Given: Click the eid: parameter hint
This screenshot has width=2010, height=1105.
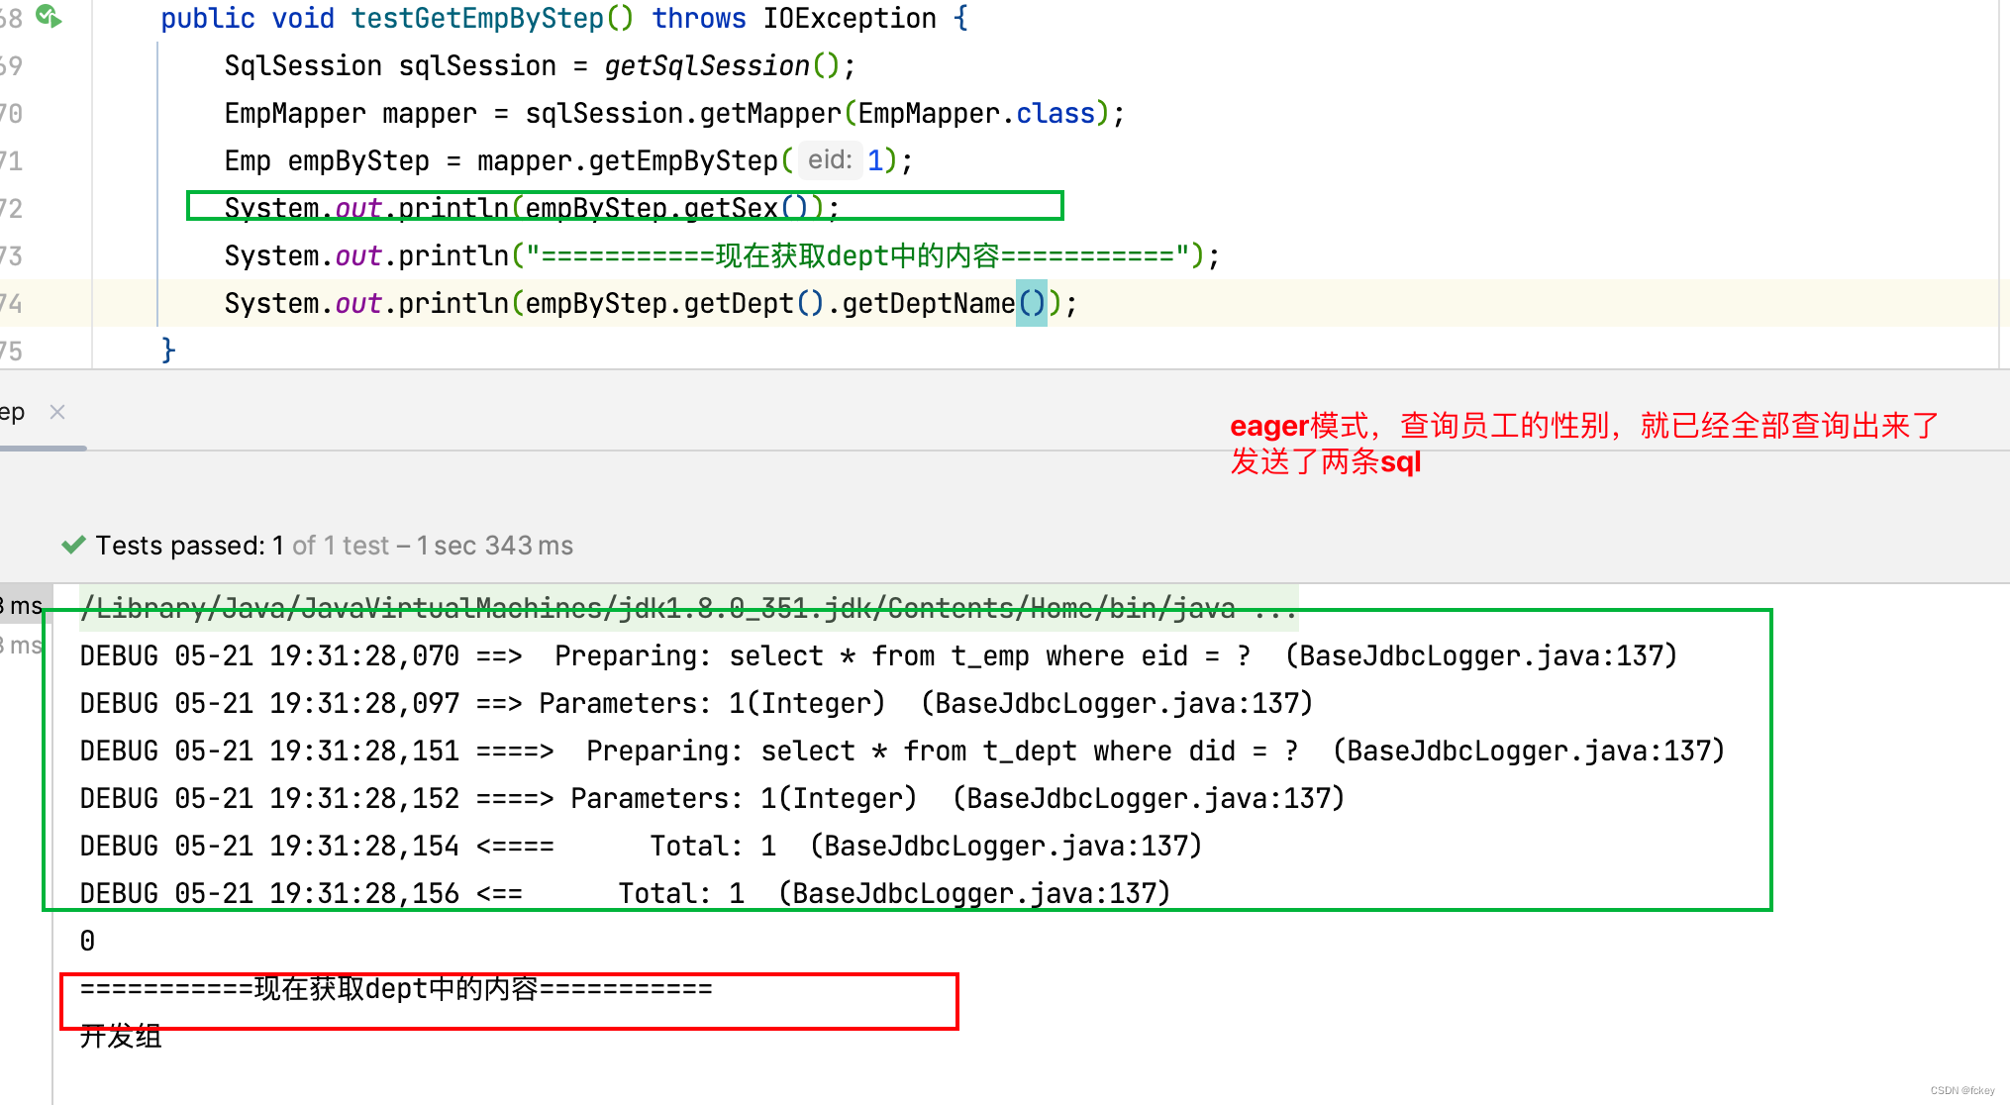Looking at the screenshot, I should click(830, 159).
